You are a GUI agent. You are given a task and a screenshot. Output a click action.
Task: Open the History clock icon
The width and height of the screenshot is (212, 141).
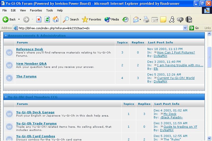click(125, 19)
